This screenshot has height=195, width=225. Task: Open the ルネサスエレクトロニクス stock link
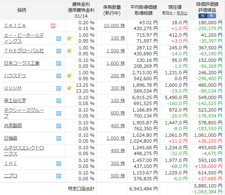tap(24, 151)
